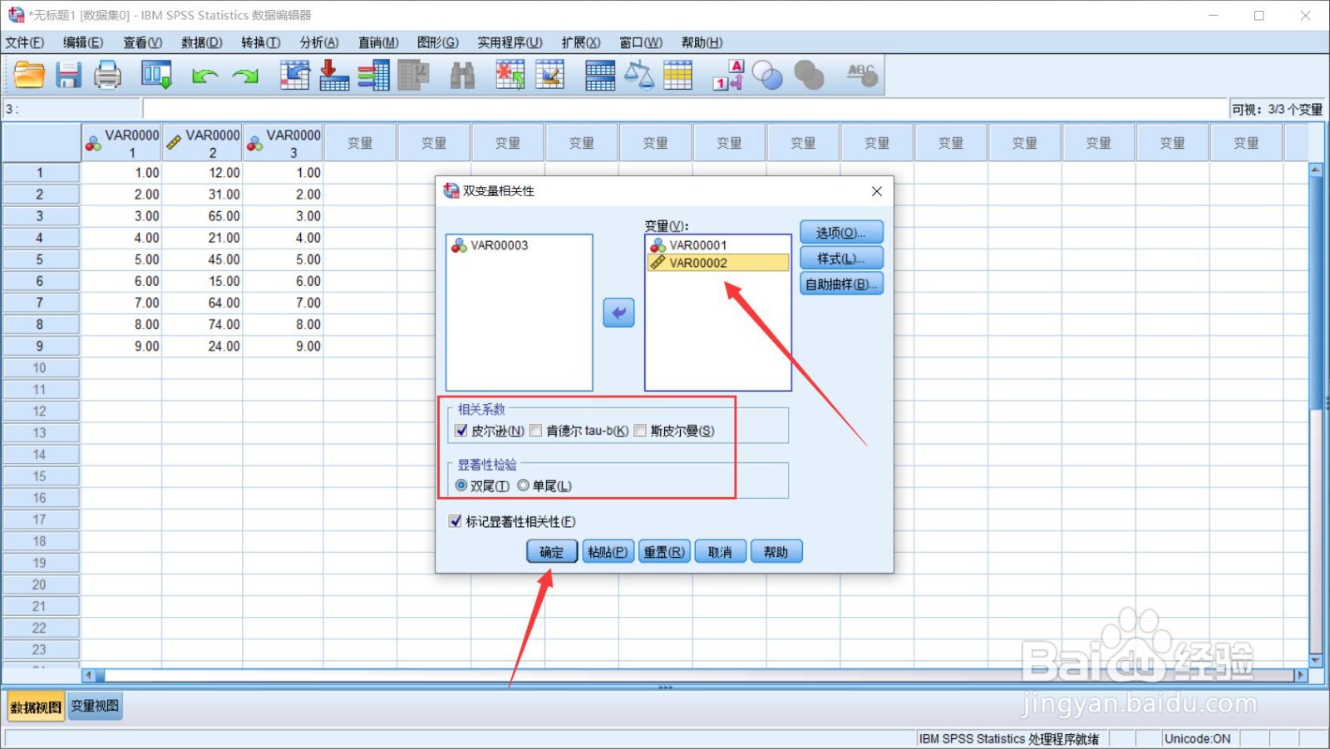Toggle the Value labels icon
The width and height of the screenshot is (1330, 749).
point(728,75)
